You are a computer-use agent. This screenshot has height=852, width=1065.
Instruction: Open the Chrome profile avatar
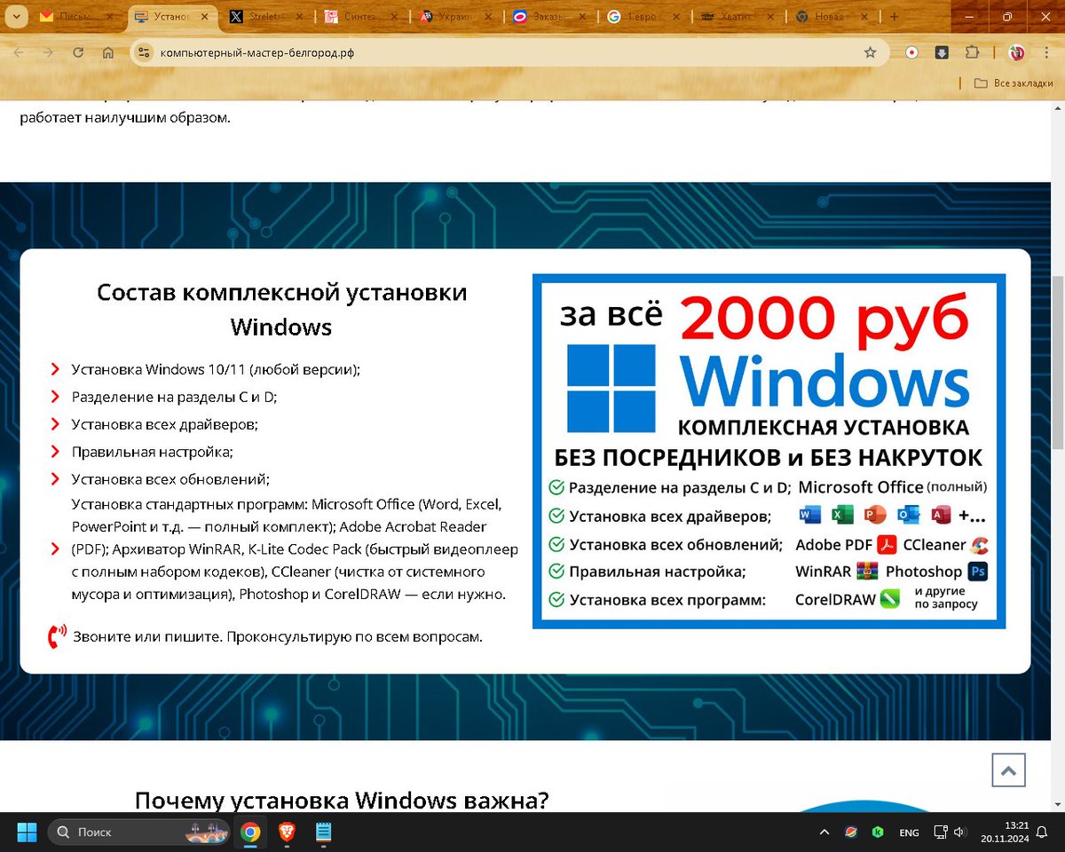click(x=1017, y=52)
